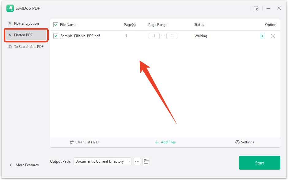Browse output path with ellipsis button
The image size is (288, 180).
[137, 161]
